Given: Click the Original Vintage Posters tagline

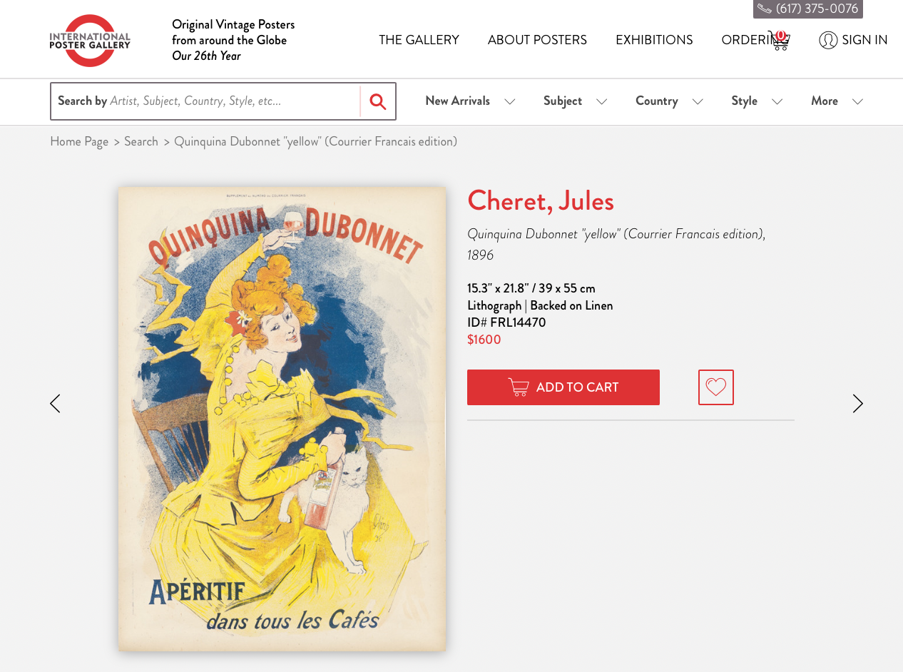Looking at the screenshot, I should click(x=233, y=40).
